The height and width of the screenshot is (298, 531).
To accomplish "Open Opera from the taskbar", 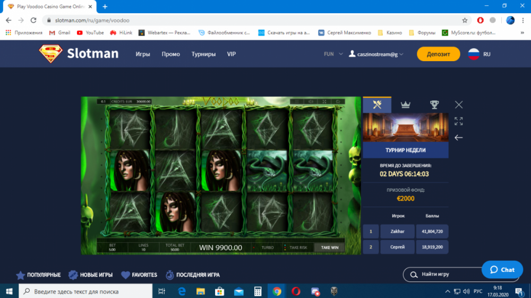I will click(x=296, y=291).
